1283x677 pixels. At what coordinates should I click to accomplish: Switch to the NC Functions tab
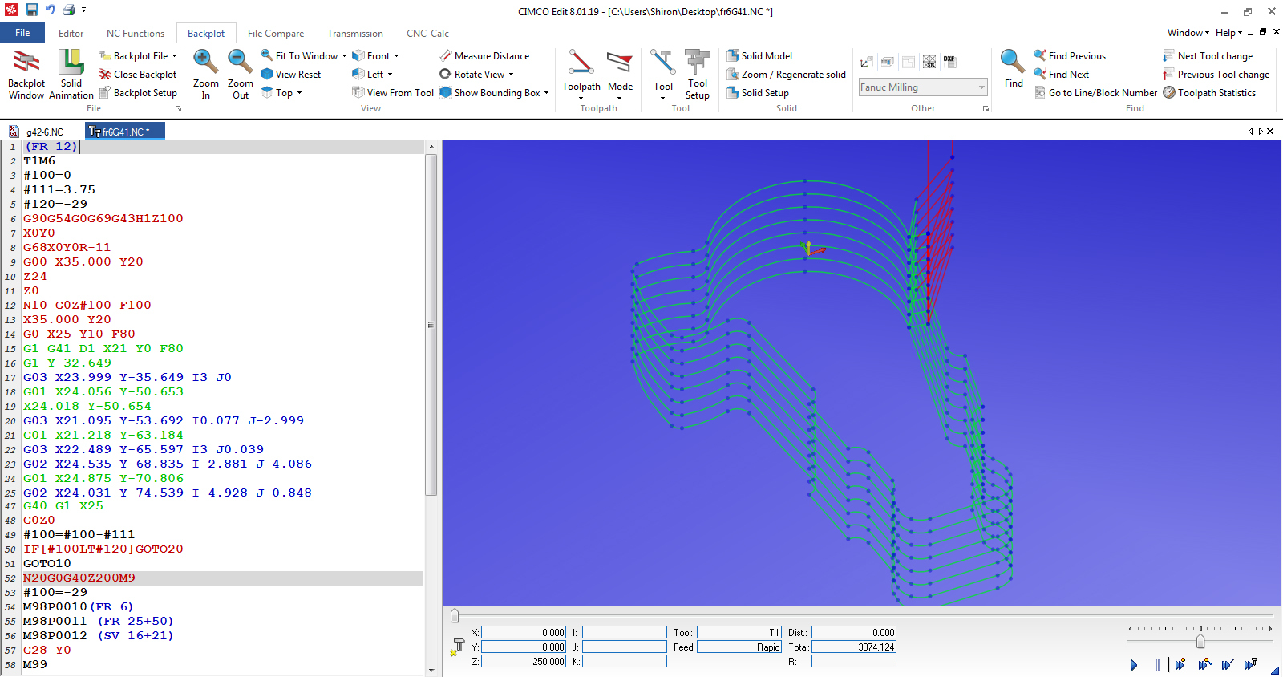tap(136, 33)
